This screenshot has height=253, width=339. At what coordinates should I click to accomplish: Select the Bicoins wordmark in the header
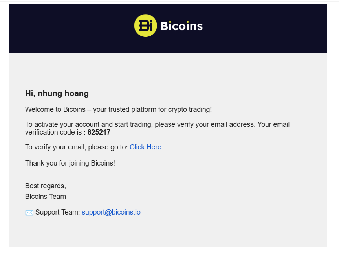coord(181,26)
